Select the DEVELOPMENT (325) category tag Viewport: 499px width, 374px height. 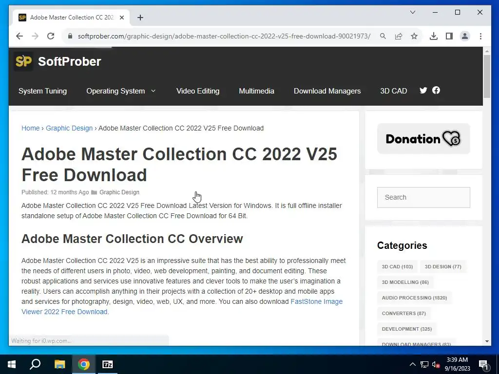[407, 329]
